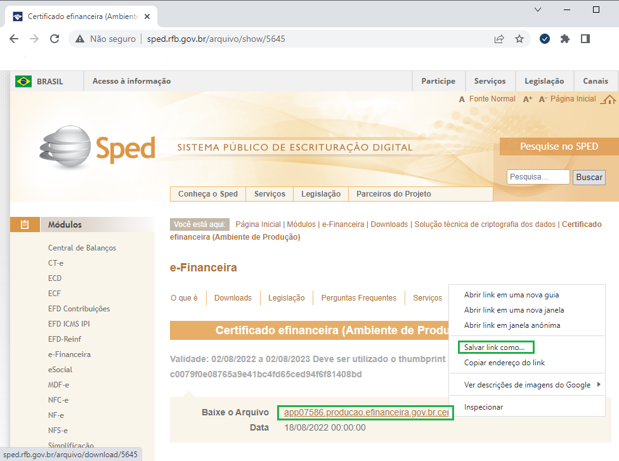Open Serviços in the government top bar
This screenshot has width=619, height=461.
pyautogui.click(x=490, y=81)
